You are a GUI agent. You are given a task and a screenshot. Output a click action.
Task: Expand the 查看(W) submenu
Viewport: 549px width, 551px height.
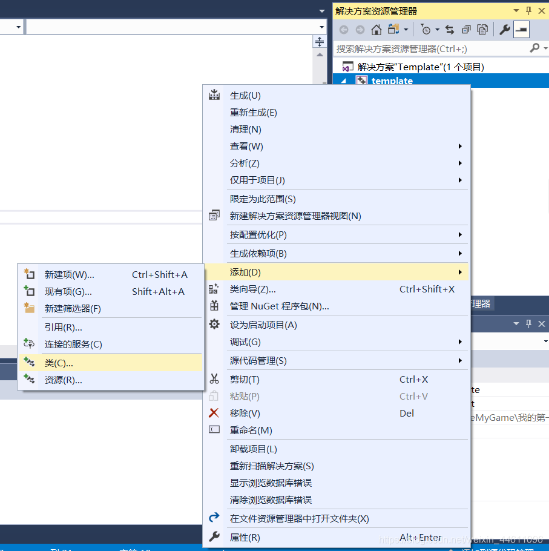336,146
